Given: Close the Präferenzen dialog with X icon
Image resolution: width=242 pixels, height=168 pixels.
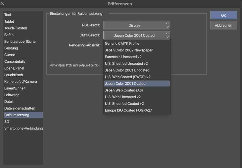Looking at the screenshot, I should coord(3,4).
